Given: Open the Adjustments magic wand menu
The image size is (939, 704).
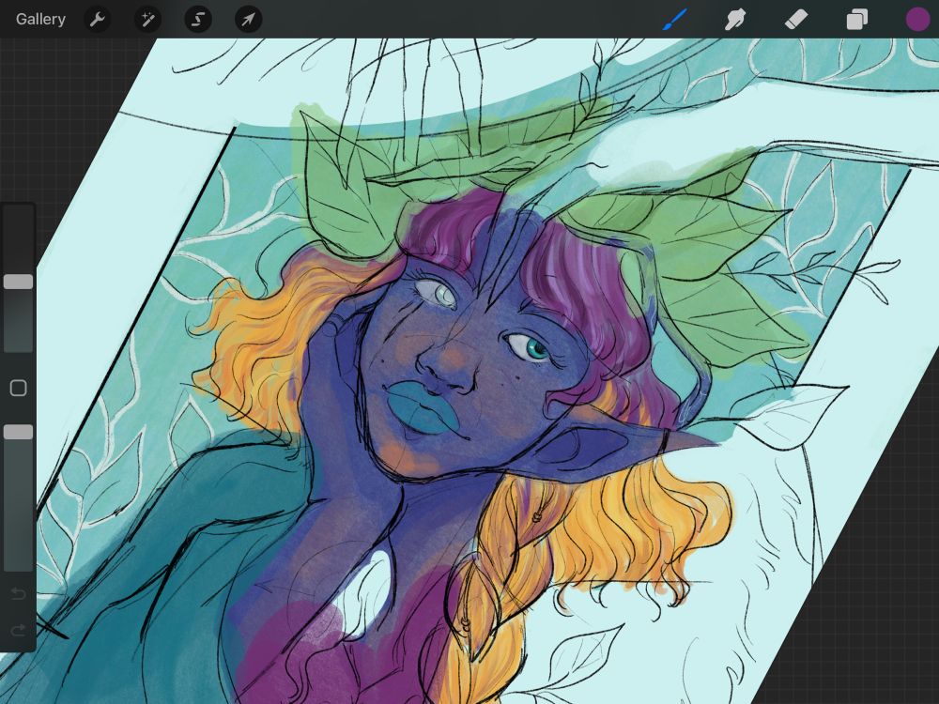Looking at the screenshot, I should [x=147, y=20].
